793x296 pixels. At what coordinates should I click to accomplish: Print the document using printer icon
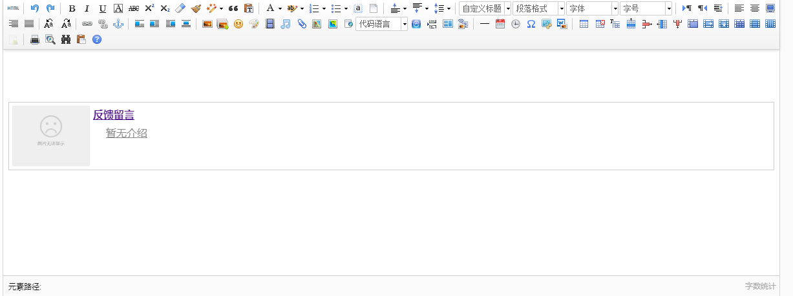click(x=35, y=39)
